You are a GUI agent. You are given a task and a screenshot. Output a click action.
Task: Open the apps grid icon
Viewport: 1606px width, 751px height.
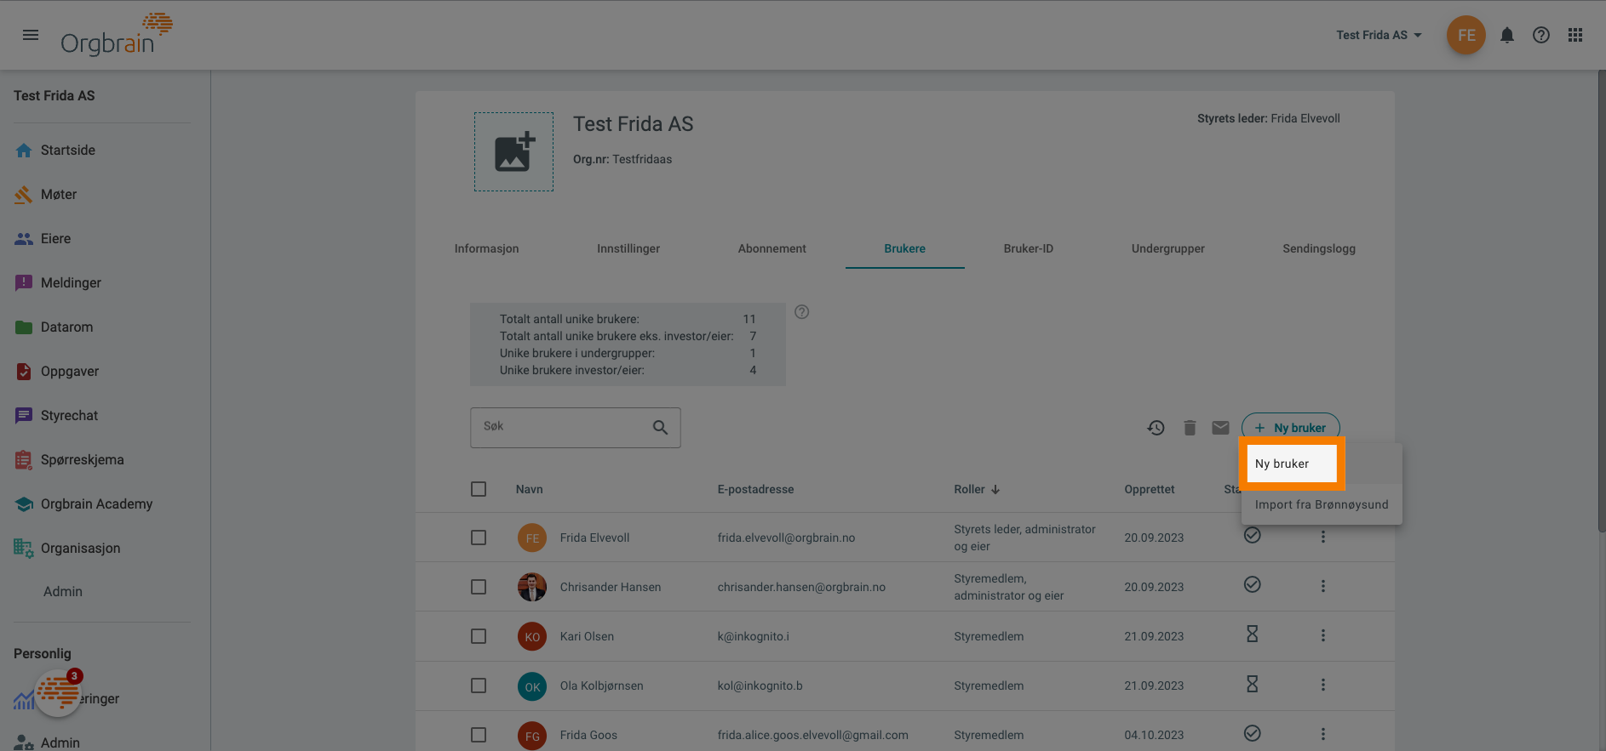(x=1575, y=35)
